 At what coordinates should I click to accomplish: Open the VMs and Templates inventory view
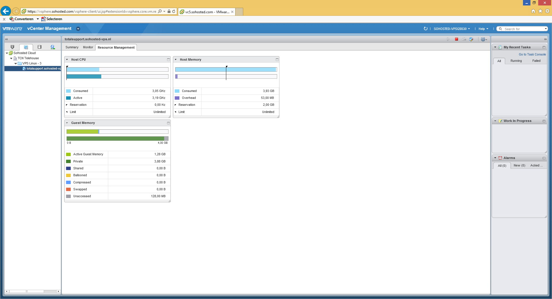tap(26, 47)
